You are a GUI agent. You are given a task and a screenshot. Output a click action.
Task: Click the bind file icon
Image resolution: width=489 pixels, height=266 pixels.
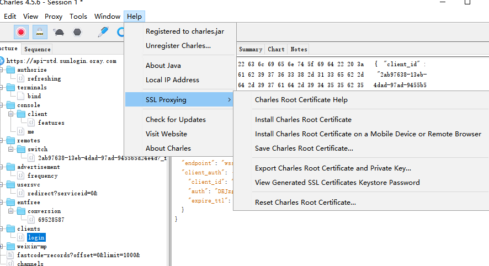tap(22, 96)
